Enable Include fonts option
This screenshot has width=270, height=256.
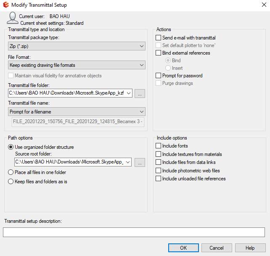click(159, 146)
